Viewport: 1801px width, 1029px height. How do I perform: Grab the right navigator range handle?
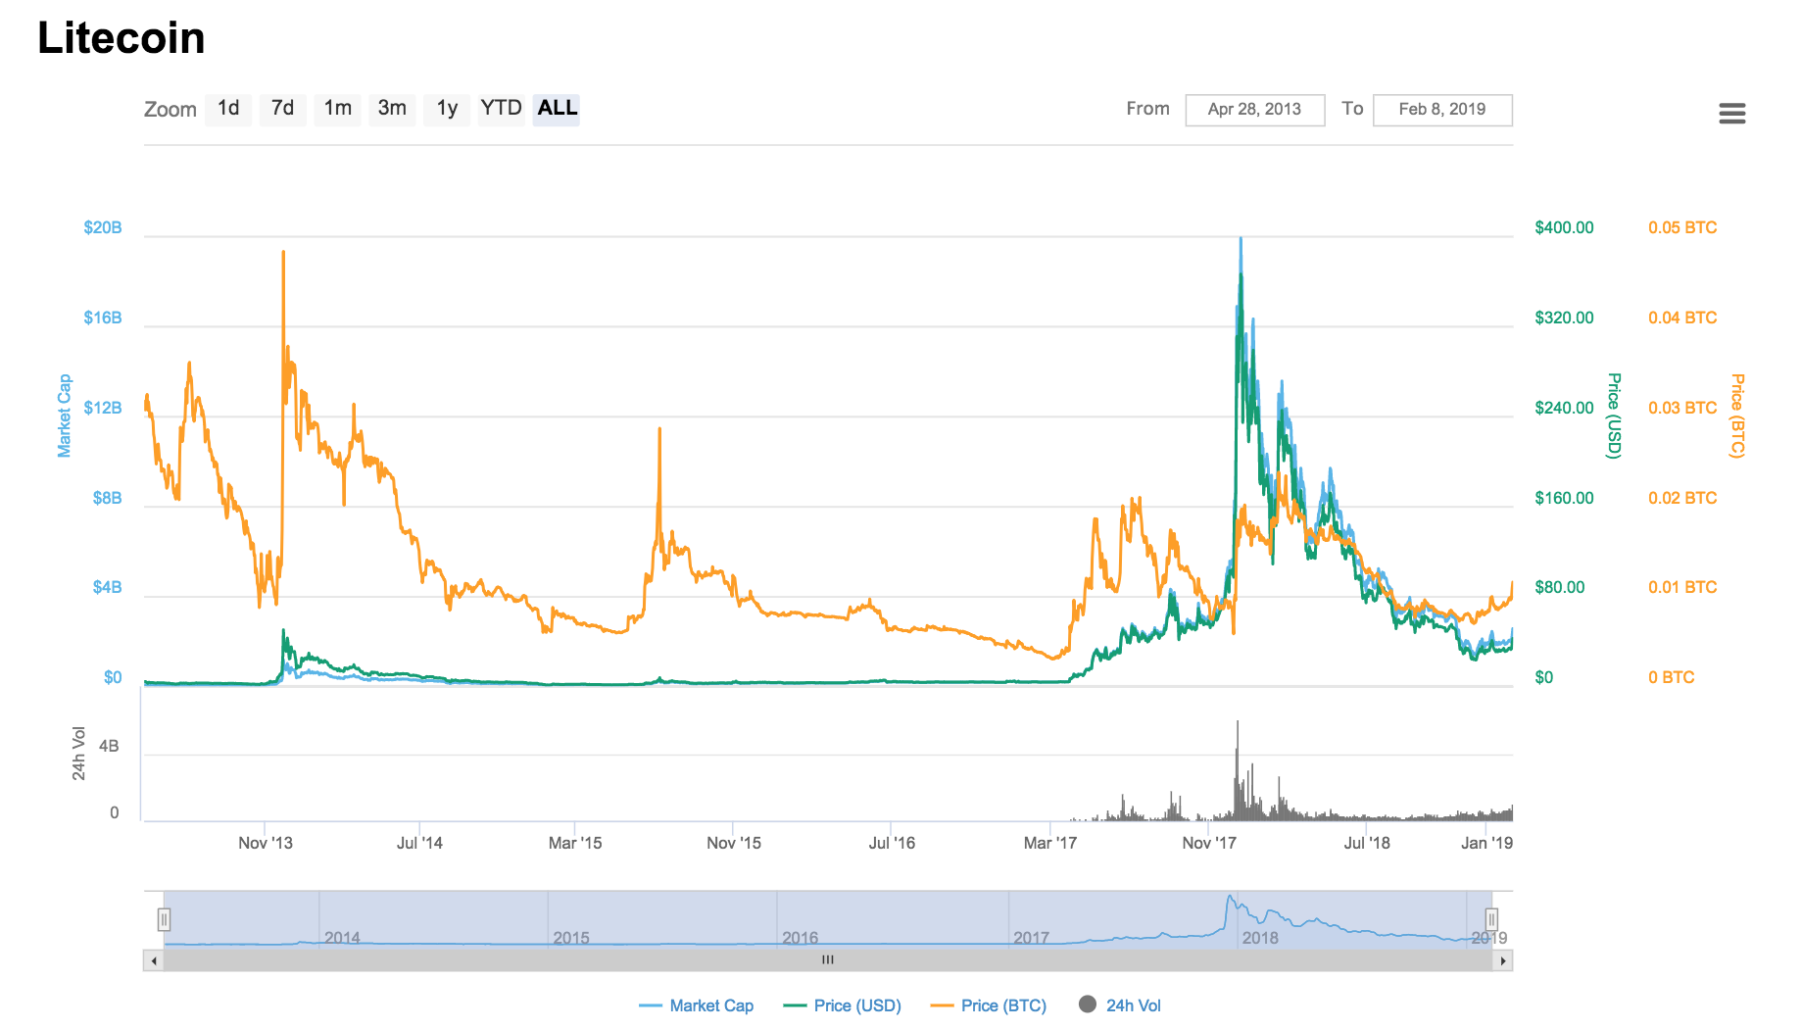pyautogui.click(x=1491, y=919)
